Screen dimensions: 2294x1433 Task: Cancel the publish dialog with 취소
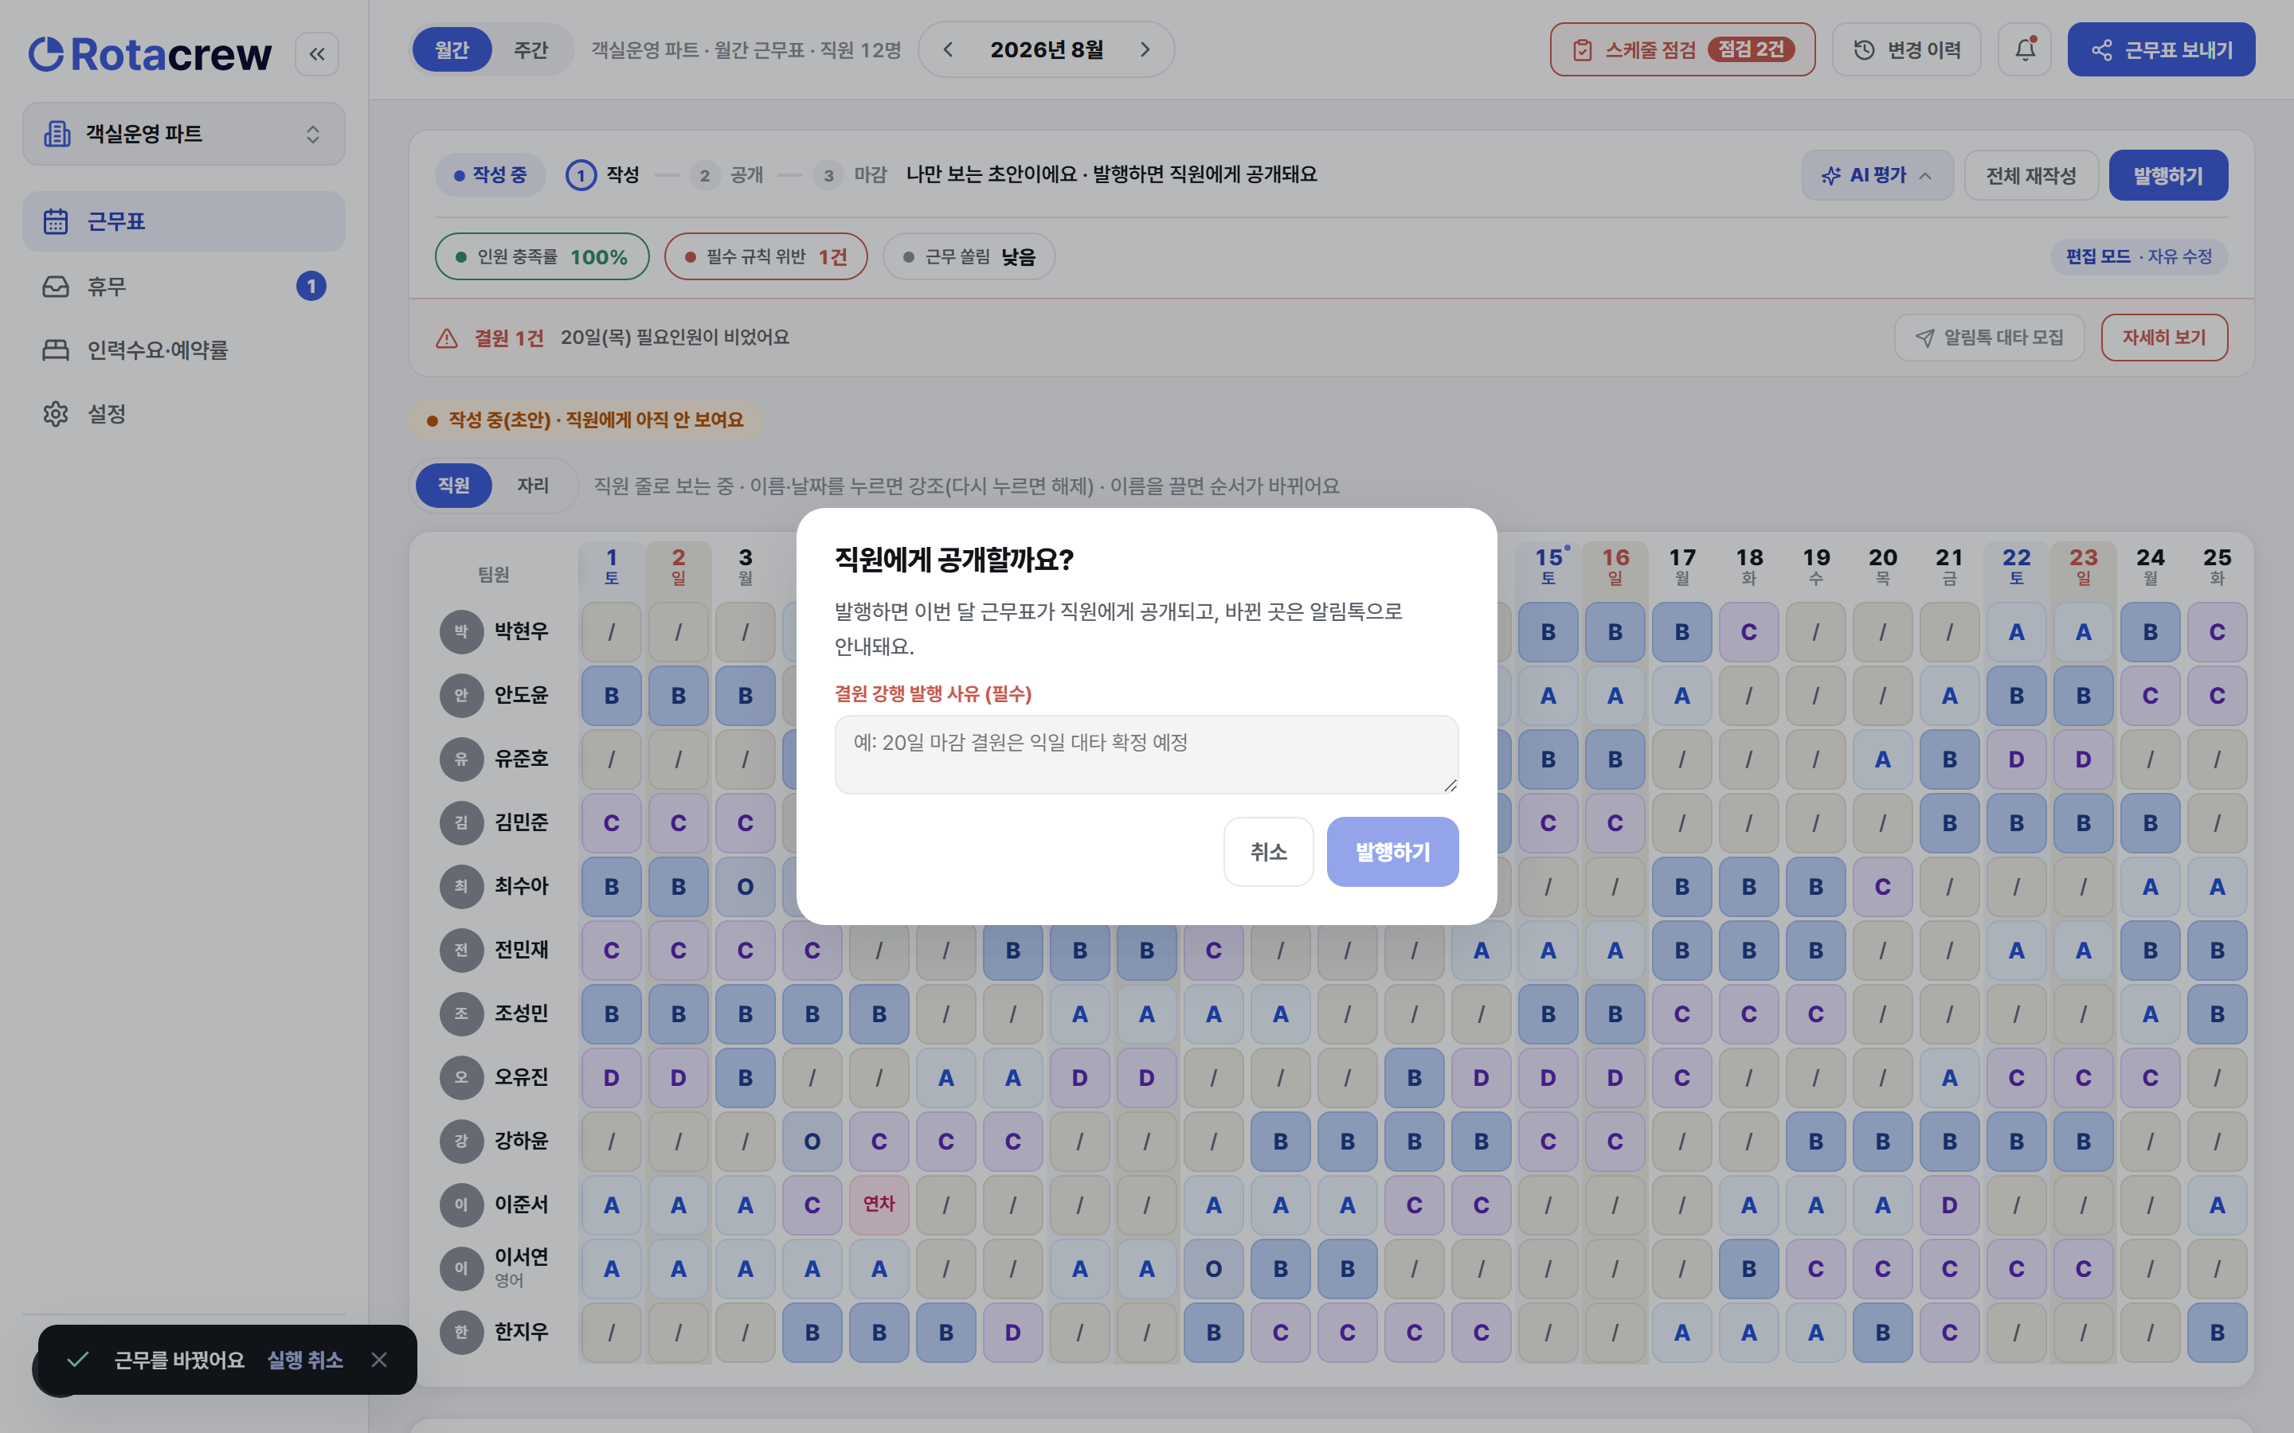pos(1268,852)
